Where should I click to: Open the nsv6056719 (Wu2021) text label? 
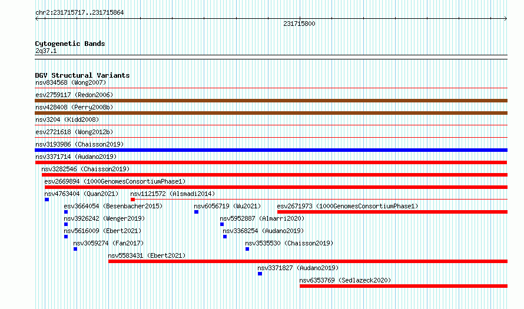click(227, 206)
